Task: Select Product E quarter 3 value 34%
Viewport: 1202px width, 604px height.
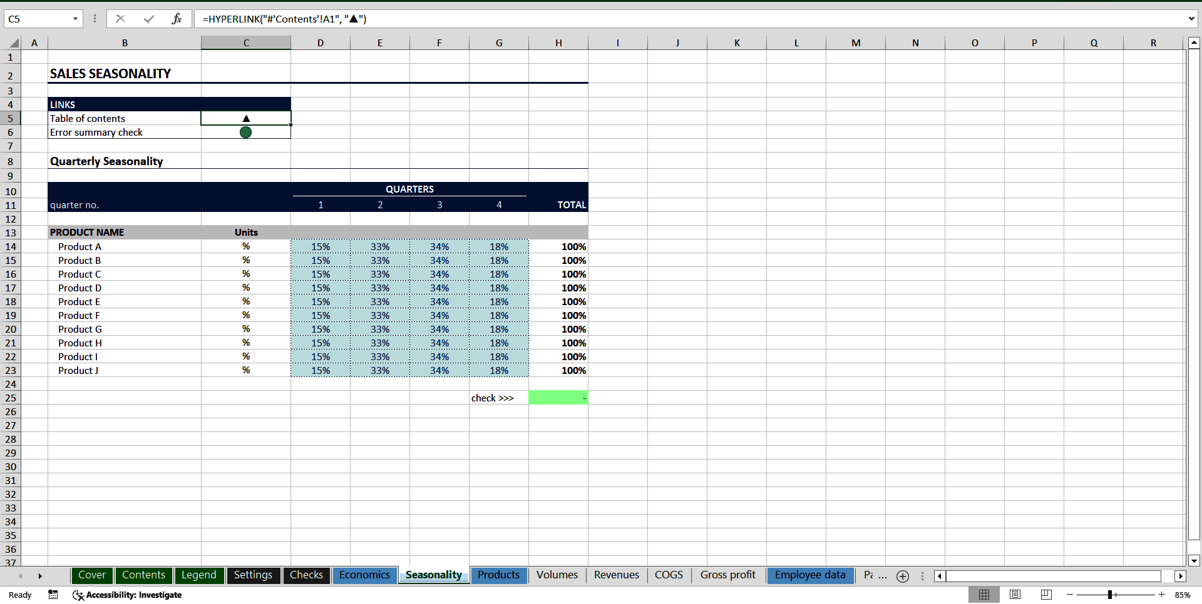Action: tap(439, 301)
